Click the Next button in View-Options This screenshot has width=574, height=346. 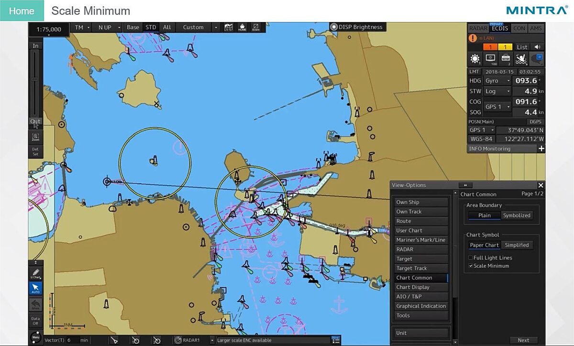(x=524, y=340)
